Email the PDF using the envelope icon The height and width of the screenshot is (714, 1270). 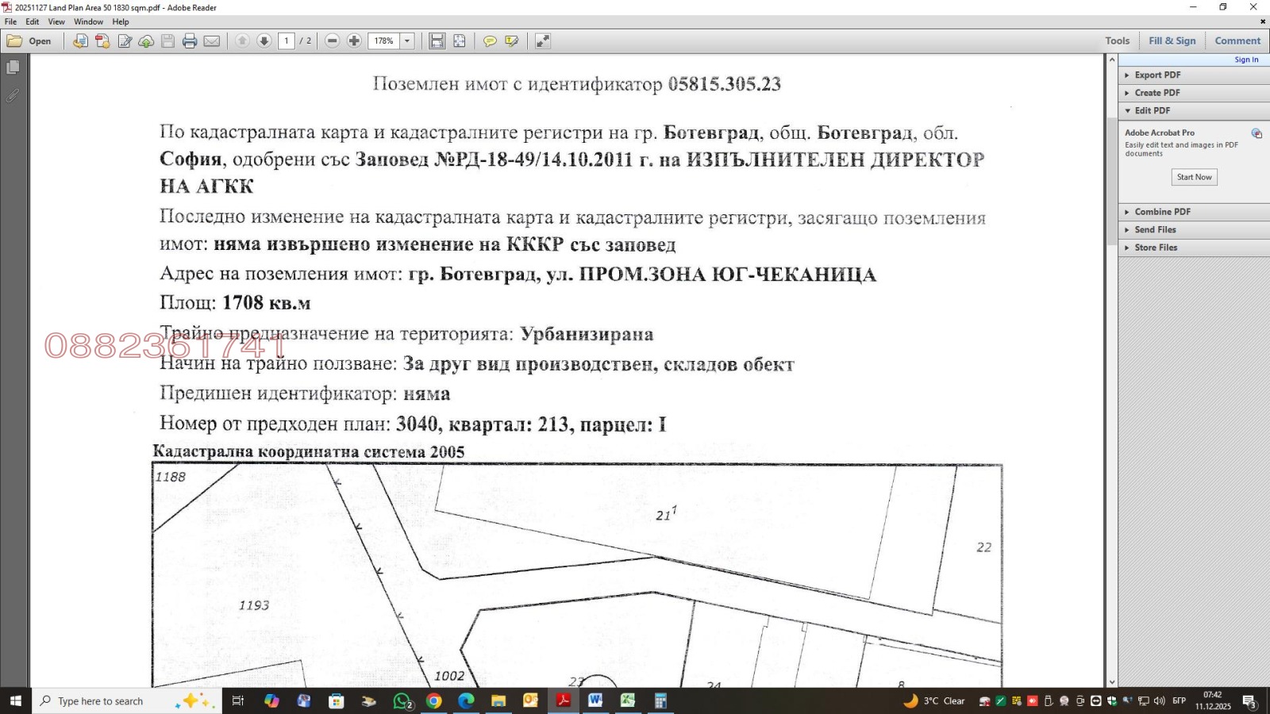[211, 40]
